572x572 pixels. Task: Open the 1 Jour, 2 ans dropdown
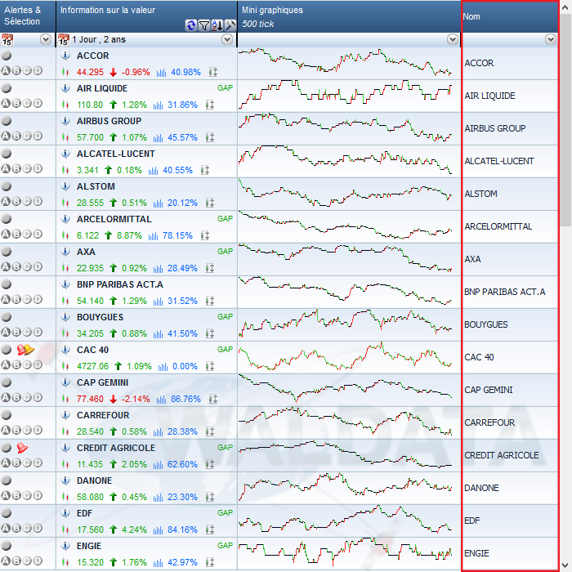pyautogui.click(x=227, y=39)
